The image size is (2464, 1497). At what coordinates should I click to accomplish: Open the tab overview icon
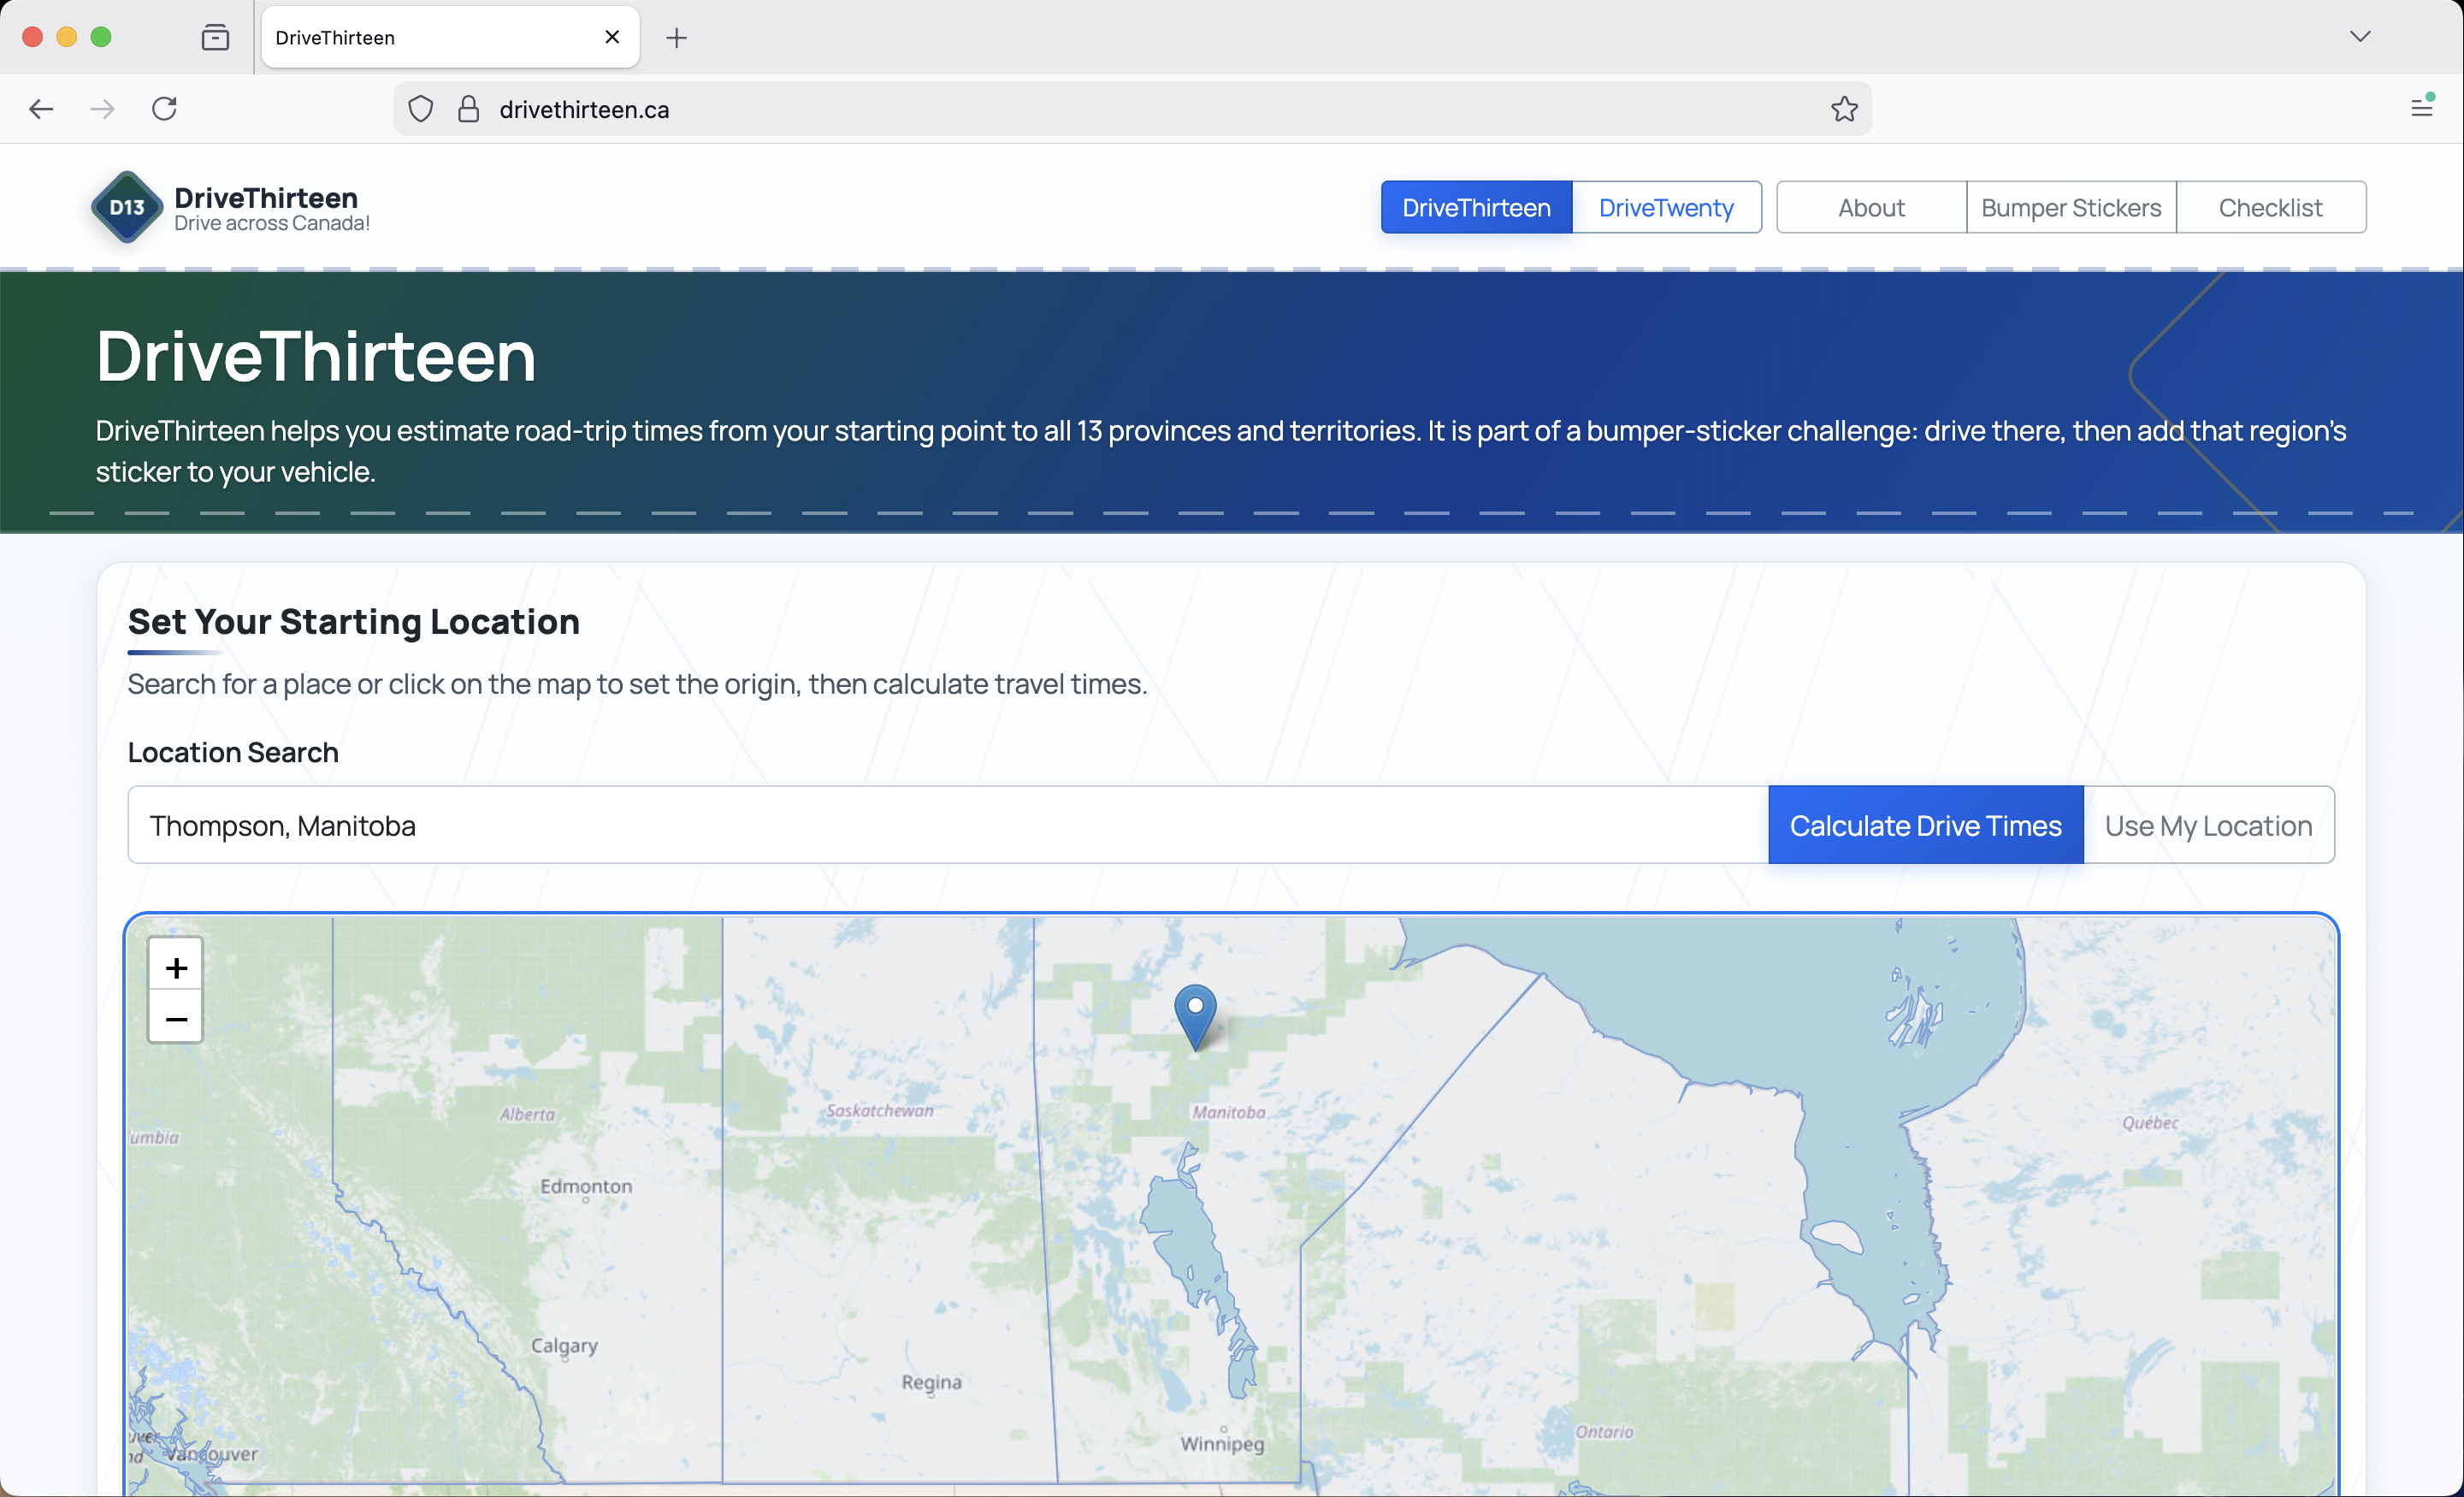tap(215, 37)
